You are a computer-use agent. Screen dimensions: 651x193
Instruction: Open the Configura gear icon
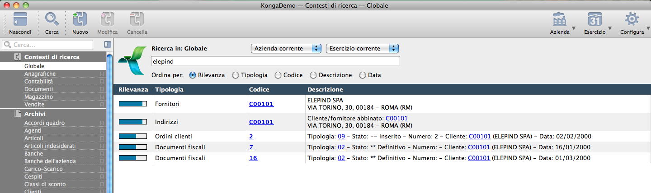[632, 21]
